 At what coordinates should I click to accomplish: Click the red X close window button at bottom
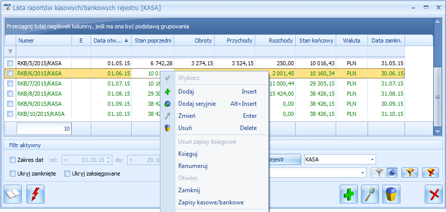433,194
